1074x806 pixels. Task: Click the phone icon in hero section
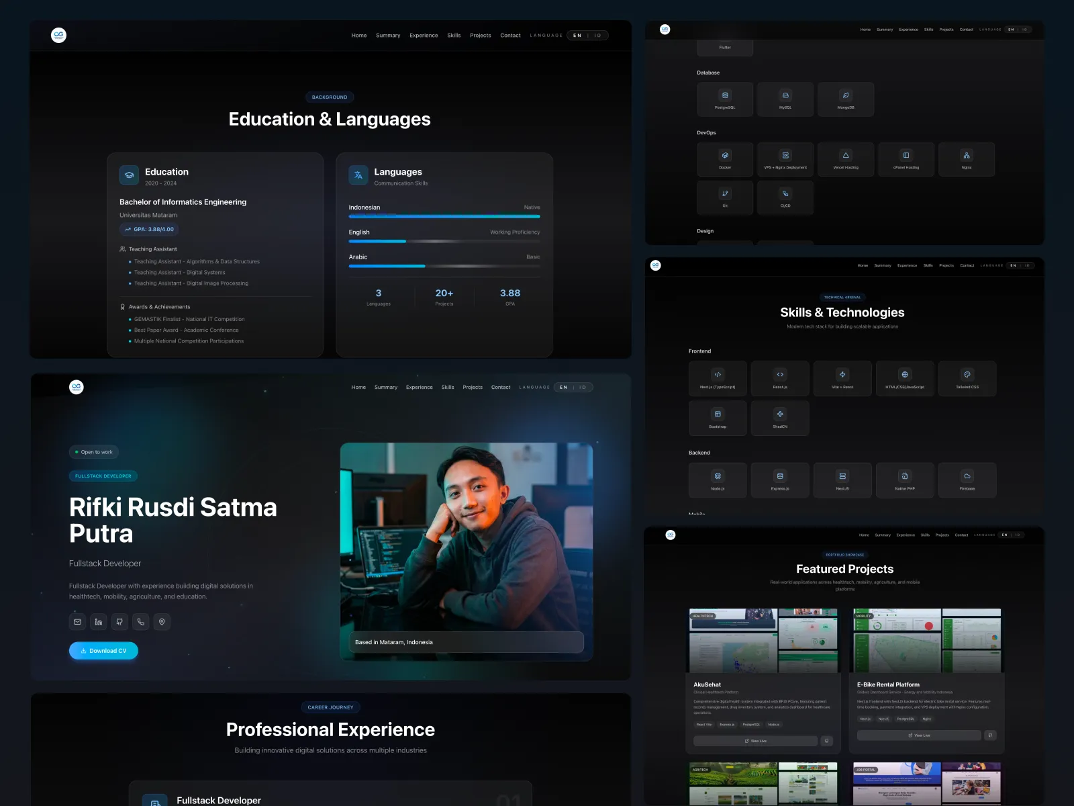[x=141, y=622]
